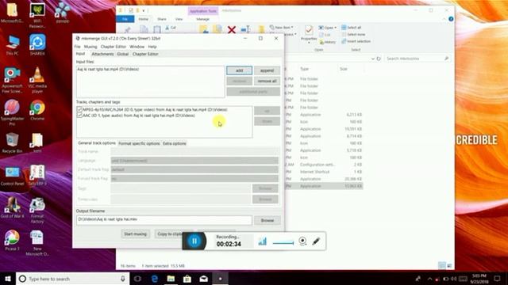Open mkvmerge Muxing menu
Screen dimensions: 508x285
pos(90,47)
